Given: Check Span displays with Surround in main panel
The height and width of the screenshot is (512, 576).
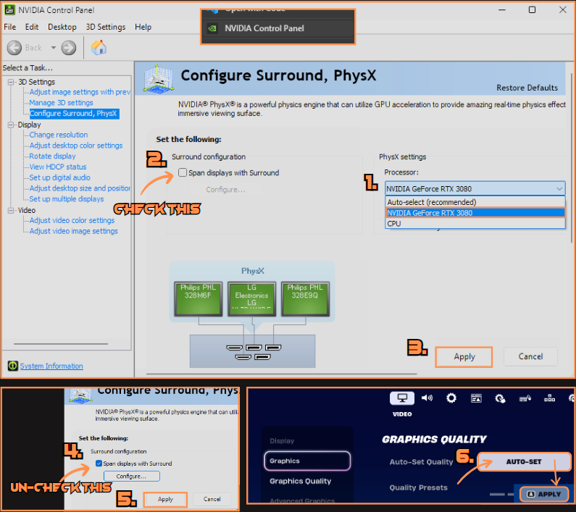Looking at the screenshot, I should (183, 172).
